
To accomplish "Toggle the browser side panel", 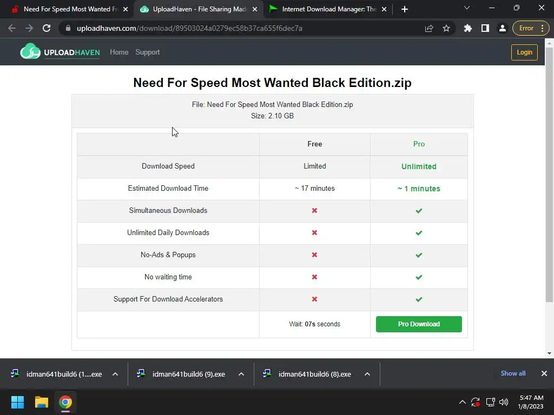I will tap(485, 28).
